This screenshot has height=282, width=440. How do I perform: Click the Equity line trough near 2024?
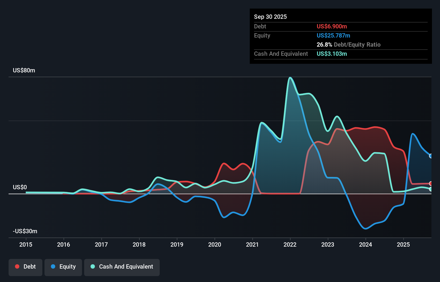tap(365, 229)
